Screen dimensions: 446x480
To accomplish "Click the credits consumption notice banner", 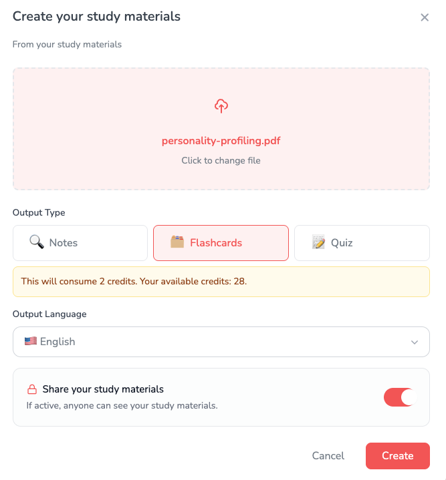I will 221,282.
